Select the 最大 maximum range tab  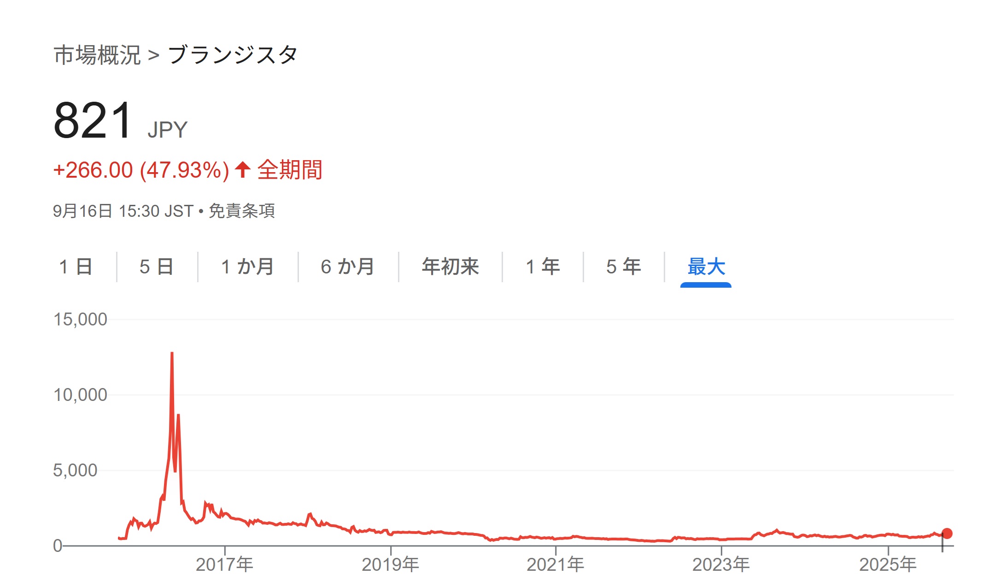click(x=706, y=267)
